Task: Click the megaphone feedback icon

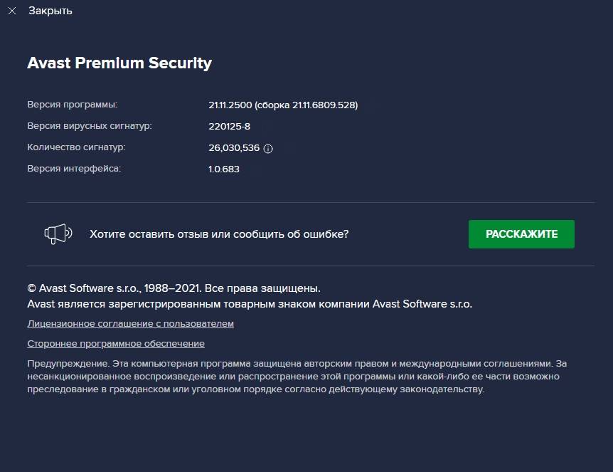Action: click(x=58, y=234)
